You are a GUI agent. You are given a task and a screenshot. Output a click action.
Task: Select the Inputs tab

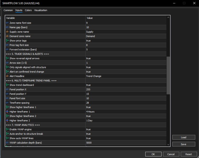coord(19,10)
